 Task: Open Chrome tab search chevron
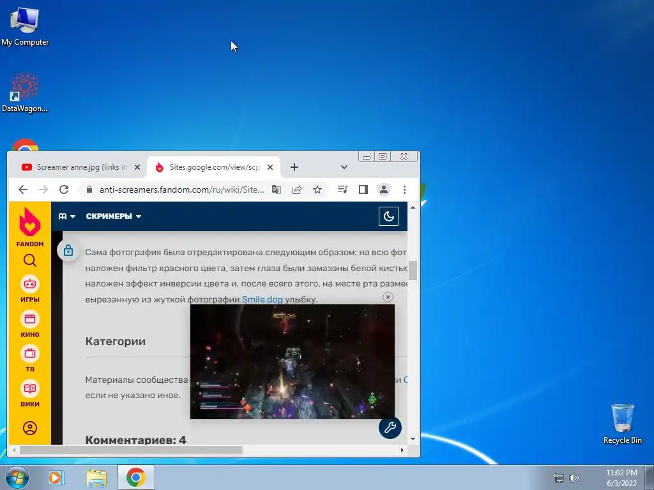click(x=344, y=167)
